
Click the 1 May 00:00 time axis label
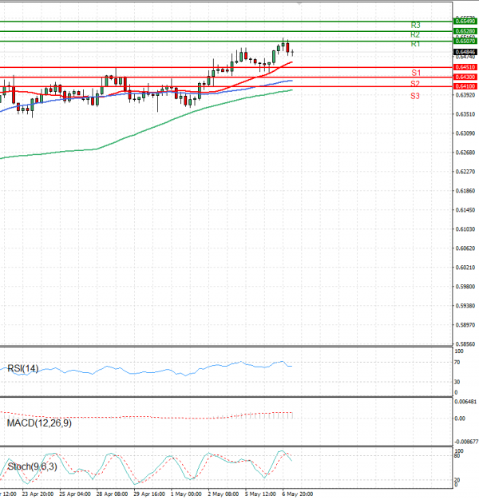187,494
